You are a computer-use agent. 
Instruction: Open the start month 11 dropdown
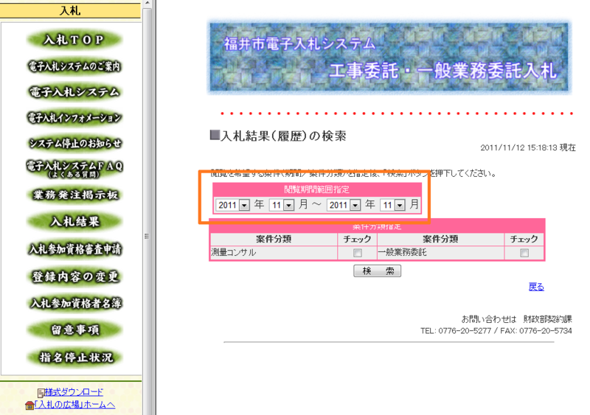282,205
